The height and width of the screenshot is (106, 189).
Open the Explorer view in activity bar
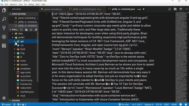[4, 10]
